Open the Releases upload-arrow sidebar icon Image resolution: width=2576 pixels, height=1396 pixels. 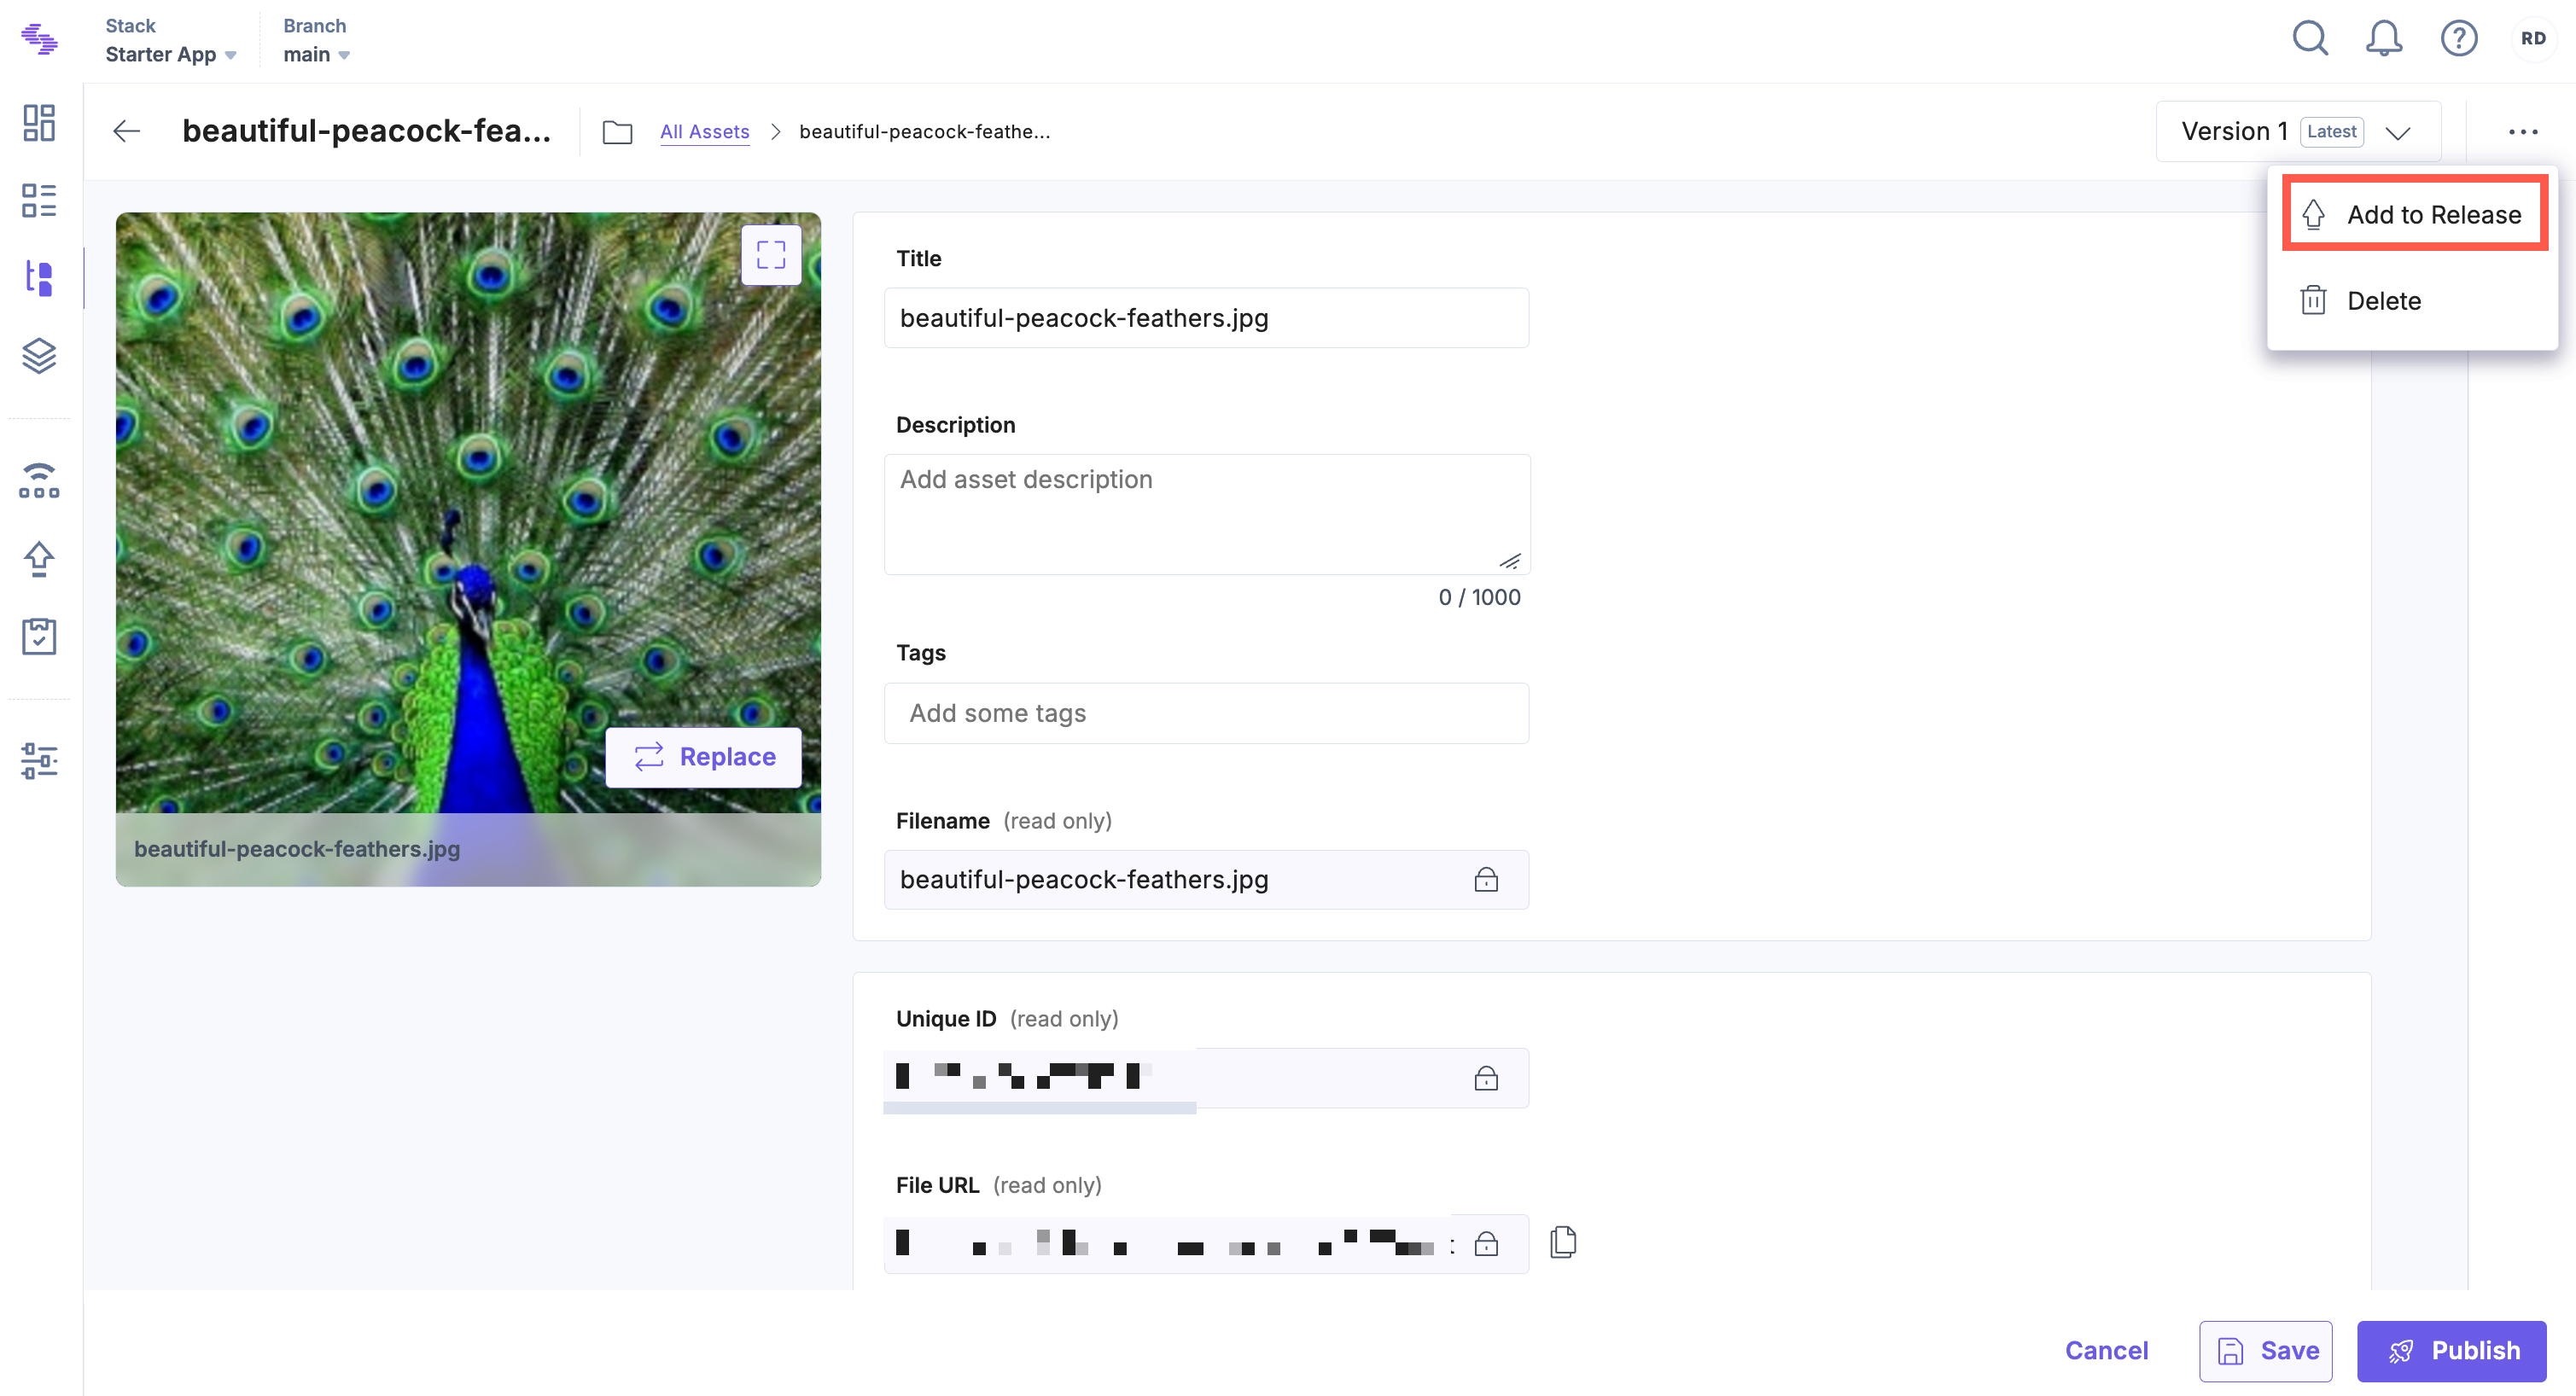39,558
